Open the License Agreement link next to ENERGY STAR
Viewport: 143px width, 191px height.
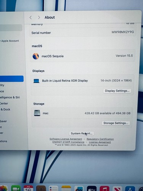coord(100,142)
